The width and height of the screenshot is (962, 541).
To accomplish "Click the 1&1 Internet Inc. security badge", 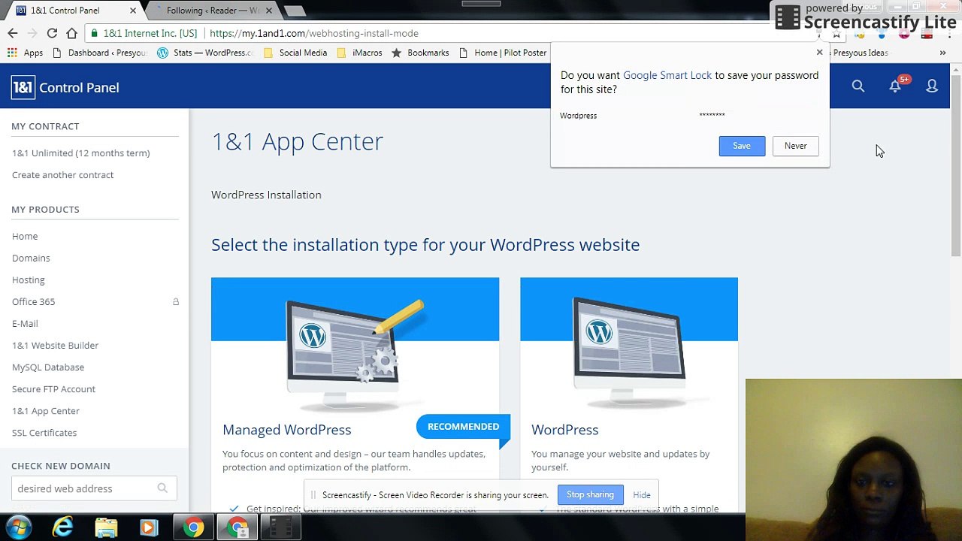I will coord(144,33).
